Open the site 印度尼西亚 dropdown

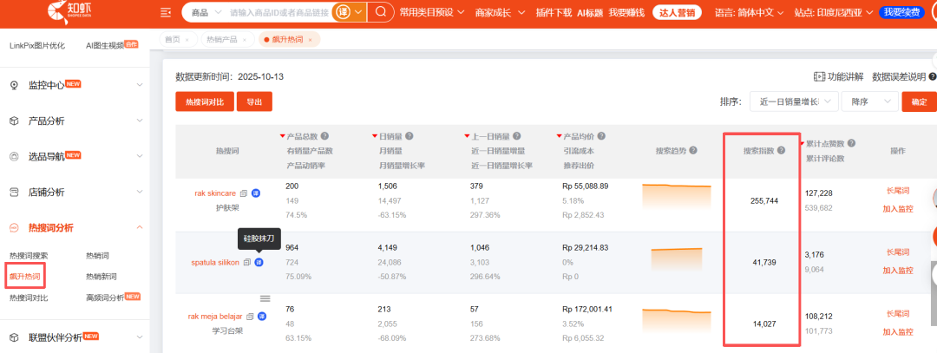835,12
